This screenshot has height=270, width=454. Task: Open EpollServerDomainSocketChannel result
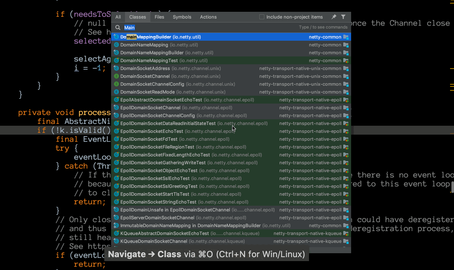231,217
